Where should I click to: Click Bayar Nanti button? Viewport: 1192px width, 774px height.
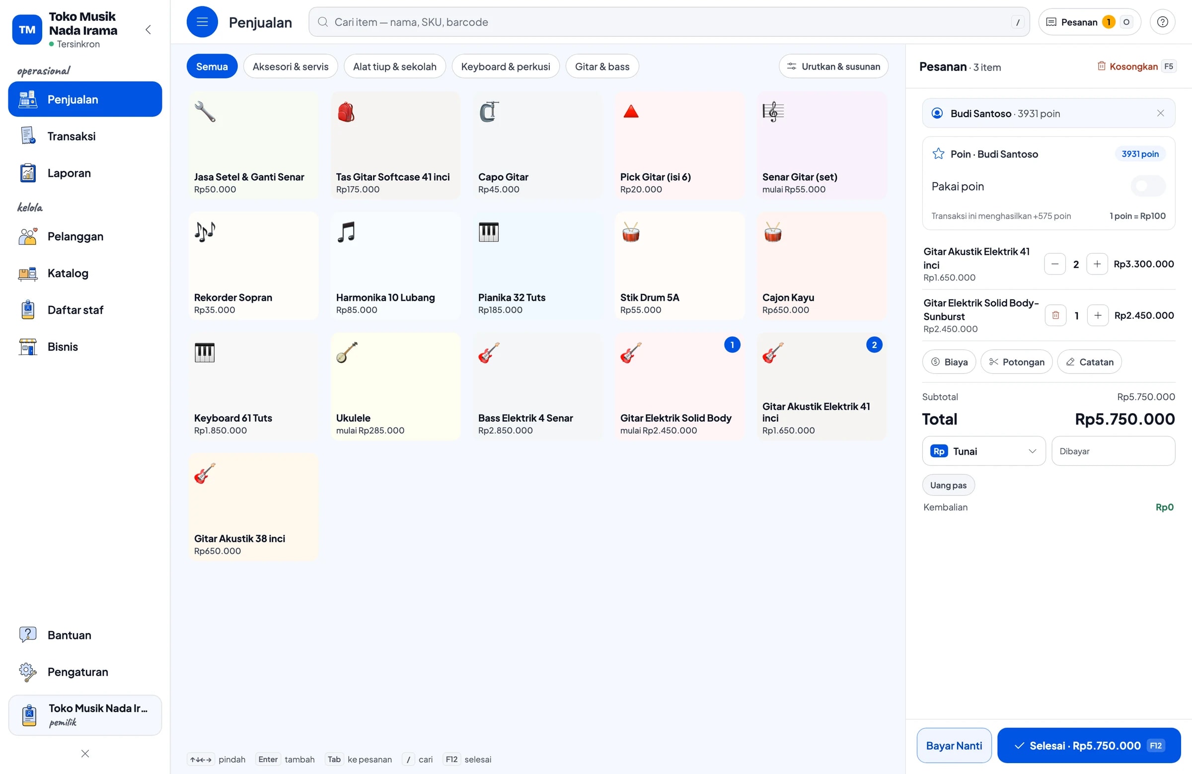(x=954, y=745)
